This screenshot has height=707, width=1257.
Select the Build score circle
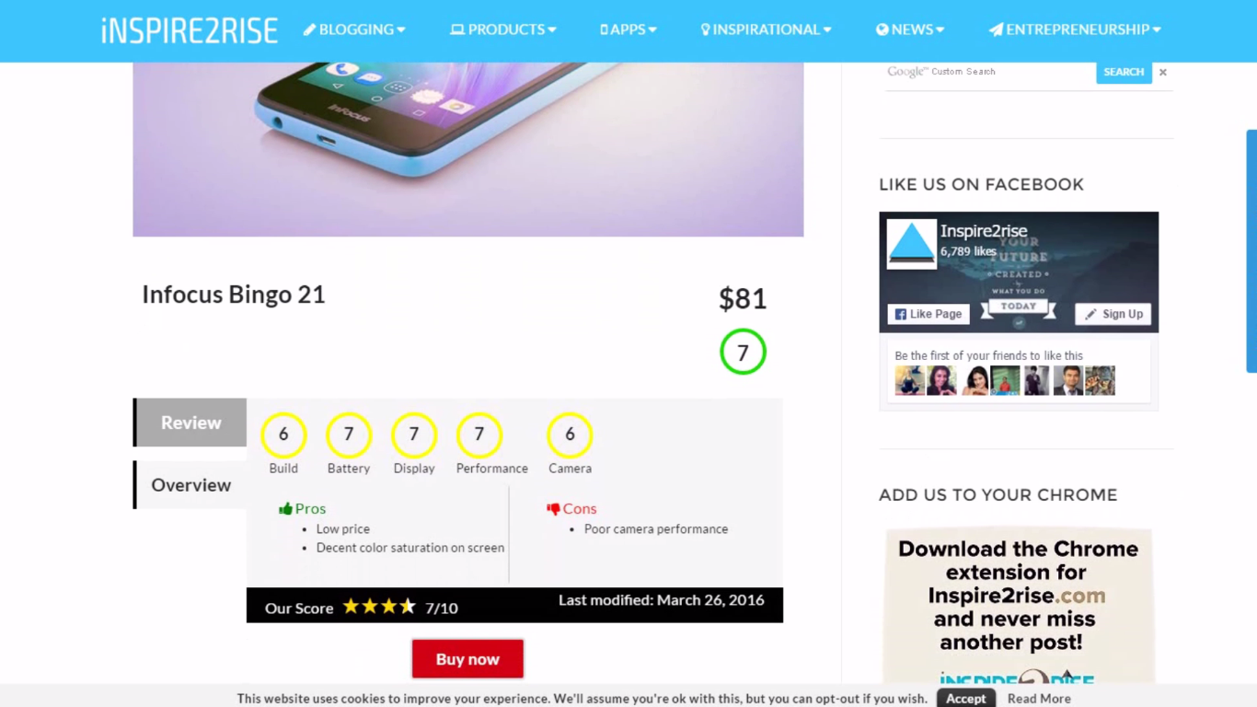click(283, 435)
